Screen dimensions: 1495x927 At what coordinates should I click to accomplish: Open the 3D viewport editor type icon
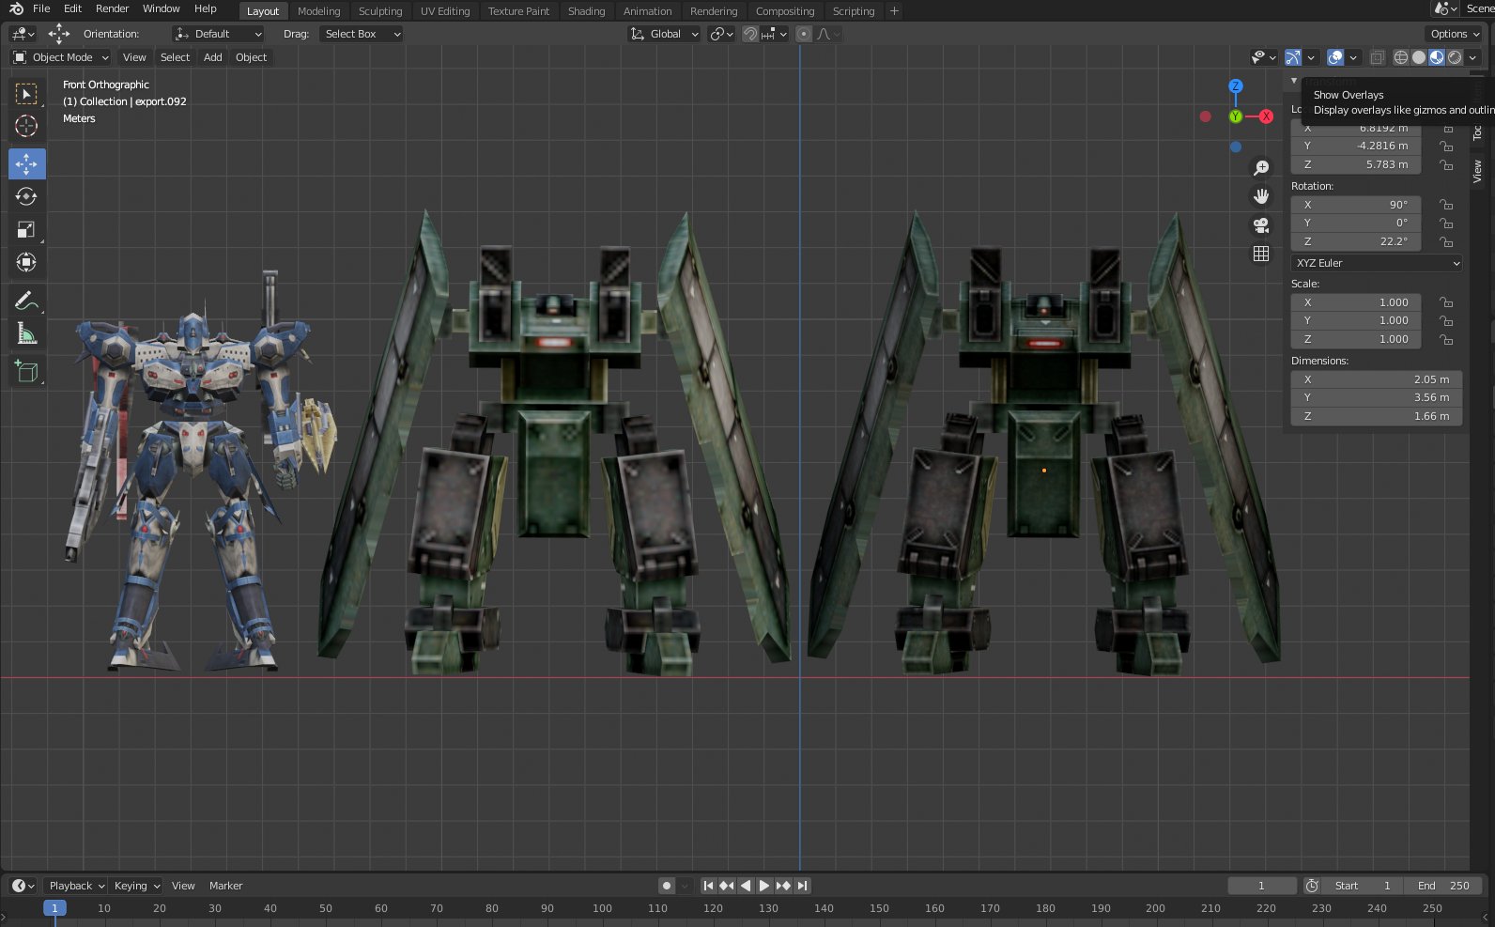[x=23, y=34]
